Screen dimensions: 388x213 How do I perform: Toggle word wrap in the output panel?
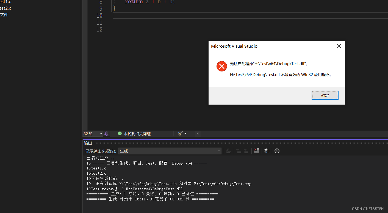[x=267, y=151]
